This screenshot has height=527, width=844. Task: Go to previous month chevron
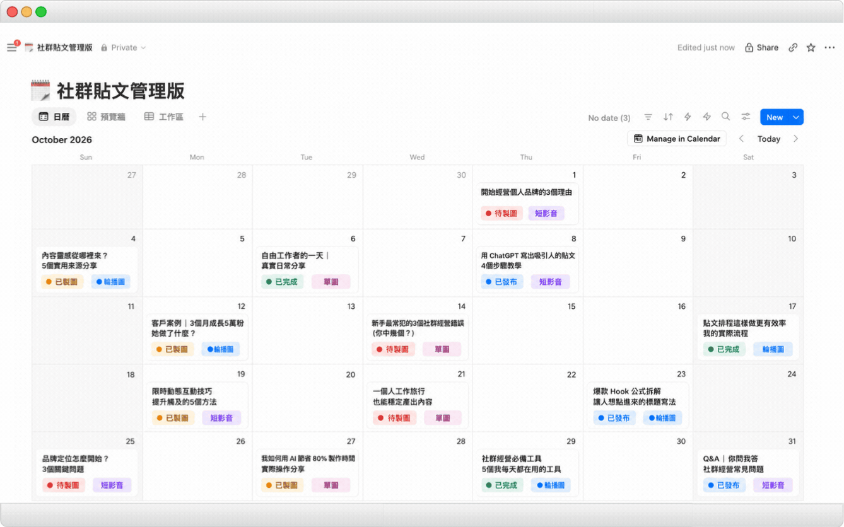(x=741, y=139)
